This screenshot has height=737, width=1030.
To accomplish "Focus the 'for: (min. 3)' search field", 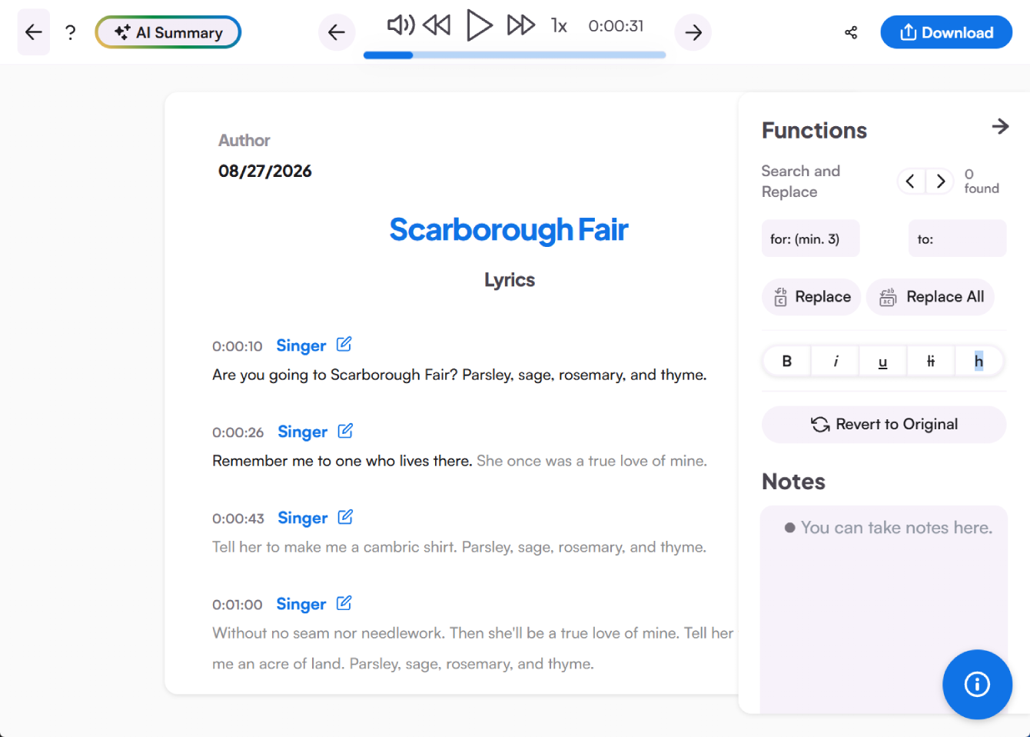I will pyautogui.click(x=811, y=238).
